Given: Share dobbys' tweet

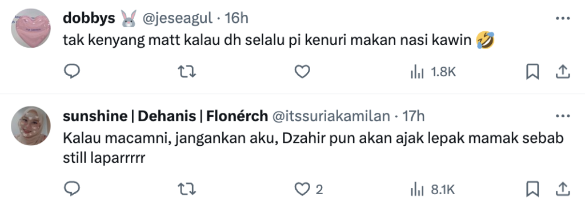Looking at the screenshot, I should (x=562, y=72).
